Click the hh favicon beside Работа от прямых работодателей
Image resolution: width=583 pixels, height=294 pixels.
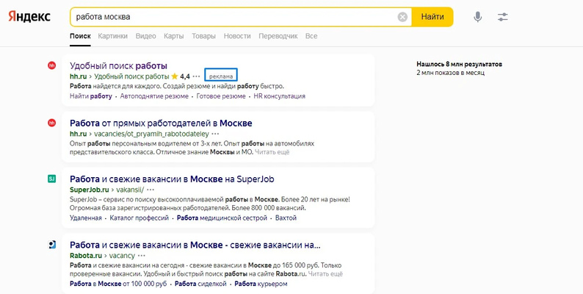click(x=51, y=123)
